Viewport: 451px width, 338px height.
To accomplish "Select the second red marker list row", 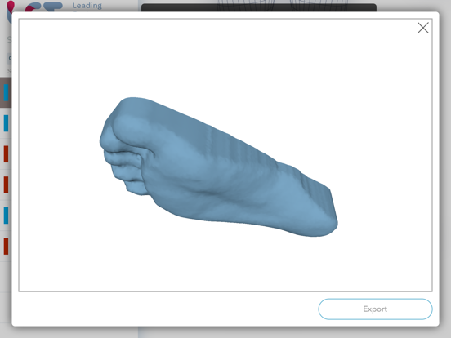I will pos(6,185).
